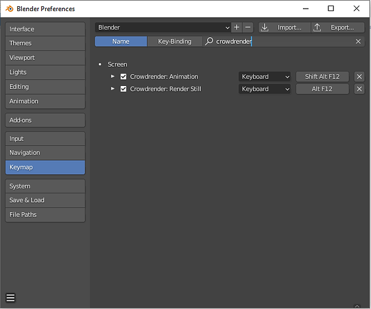371x309 pixels.
Task: Open the File Paths preferences tab
Action: (45, 214)
